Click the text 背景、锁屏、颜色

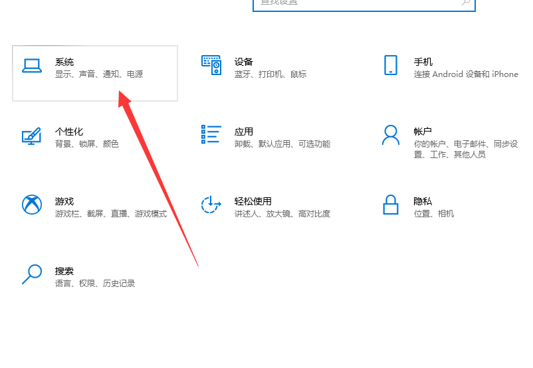click(x=87, y=143)
